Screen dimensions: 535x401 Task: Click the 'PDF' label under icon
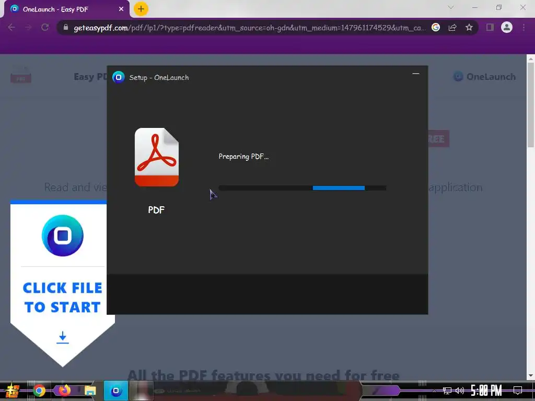[156, 210]
